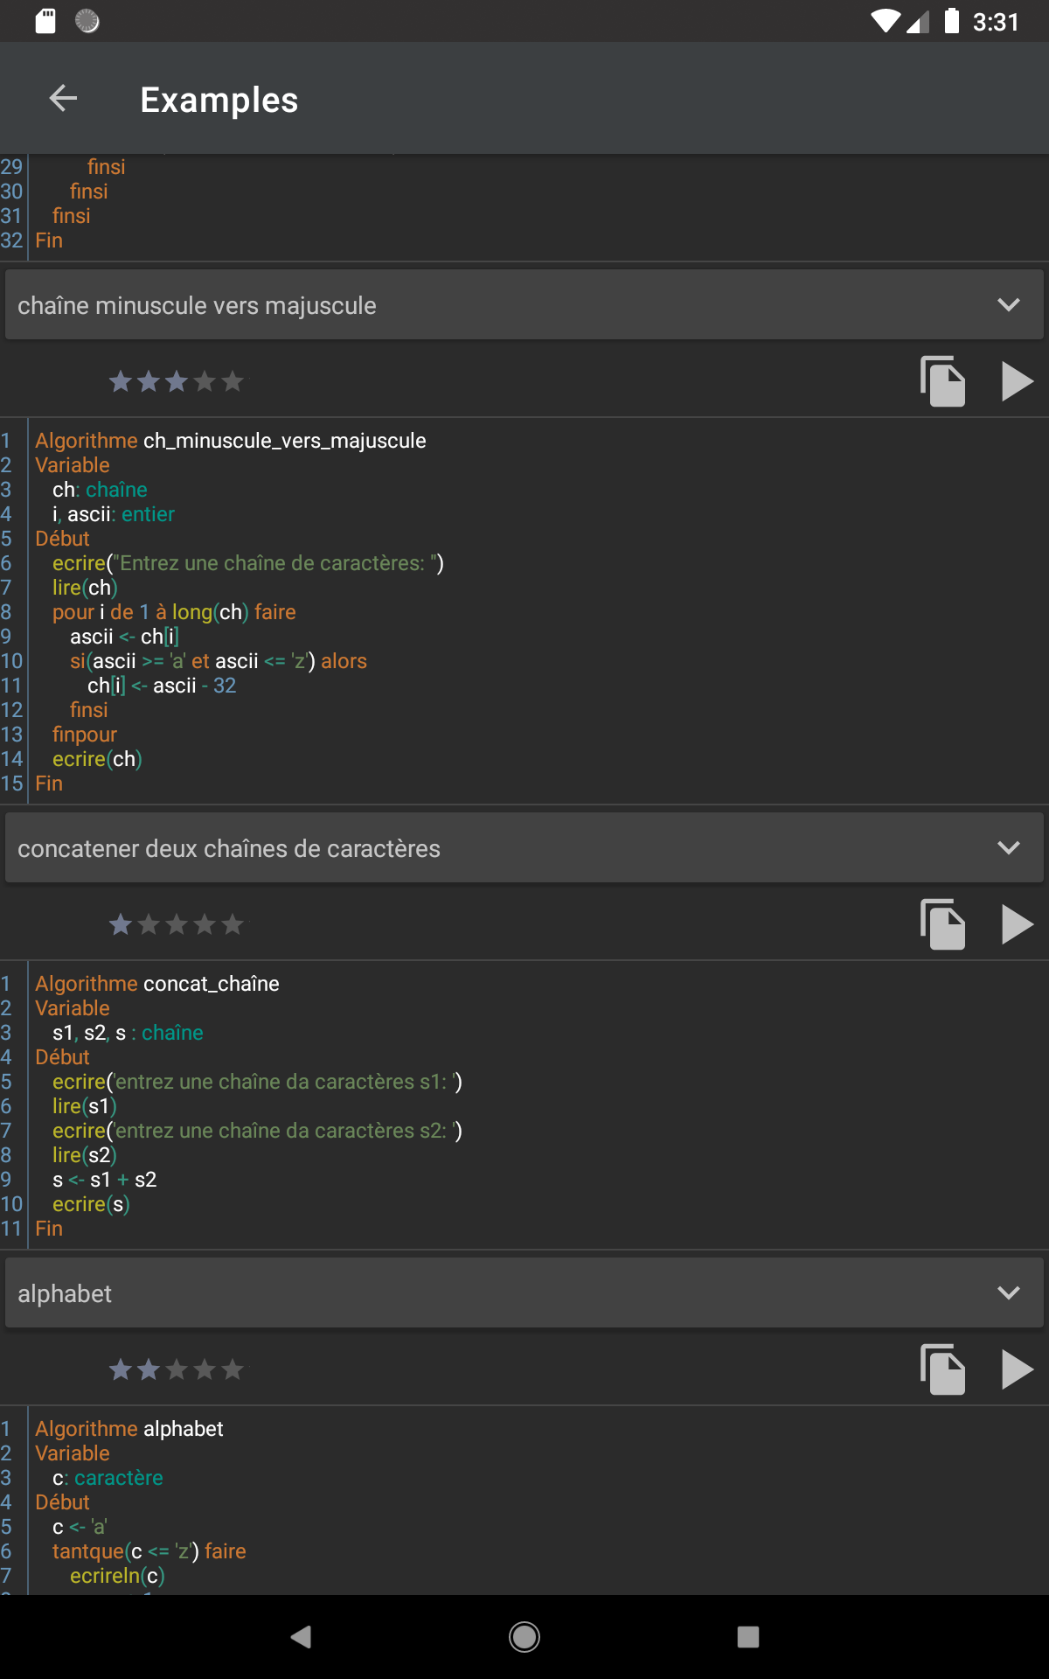
Task: Copy code of chaîne minuscule vers majuscule example
Action: coord(942,381)
